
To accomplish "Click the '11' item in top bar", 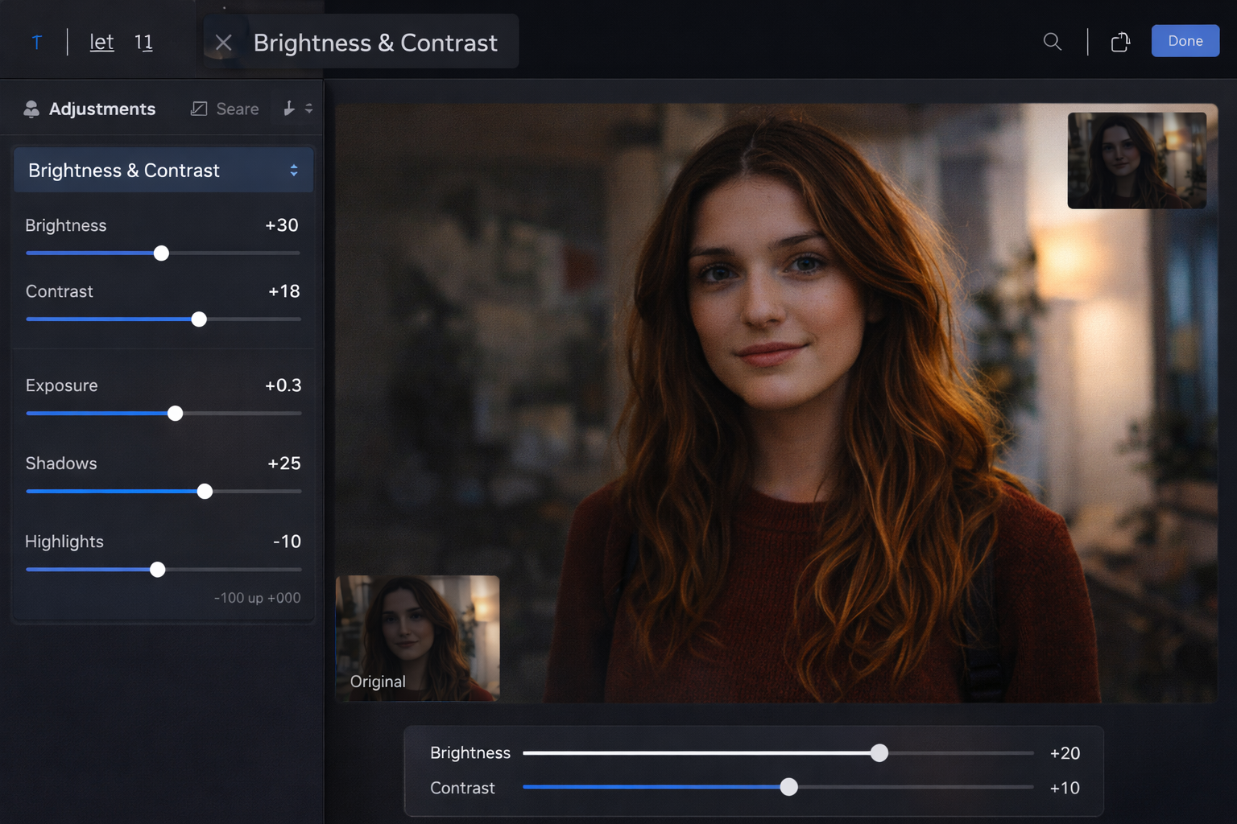I will pyautogui.click(x=143, y=42).
